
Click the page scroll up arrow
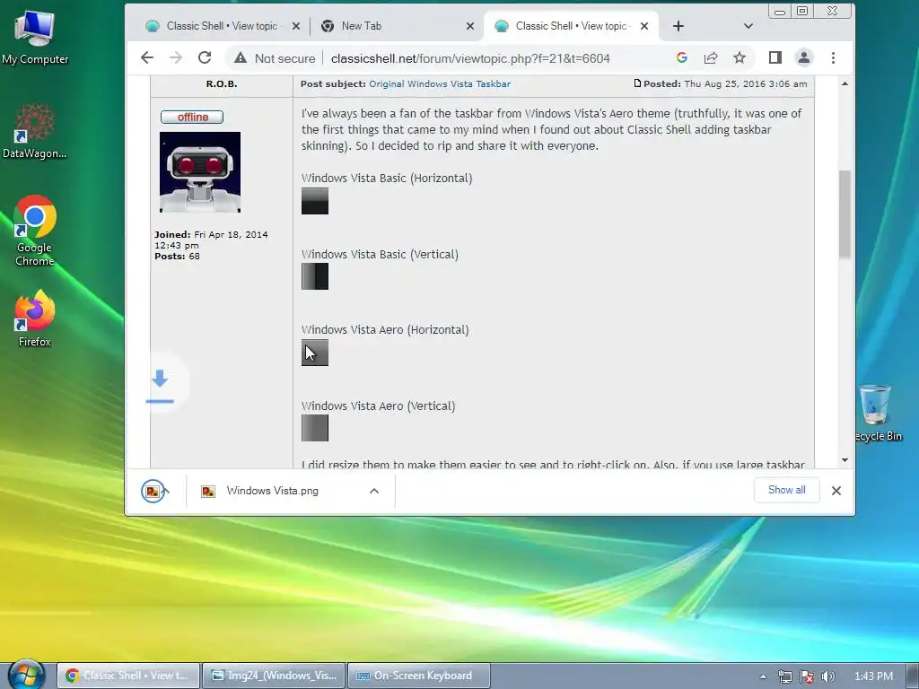[845, 83]
